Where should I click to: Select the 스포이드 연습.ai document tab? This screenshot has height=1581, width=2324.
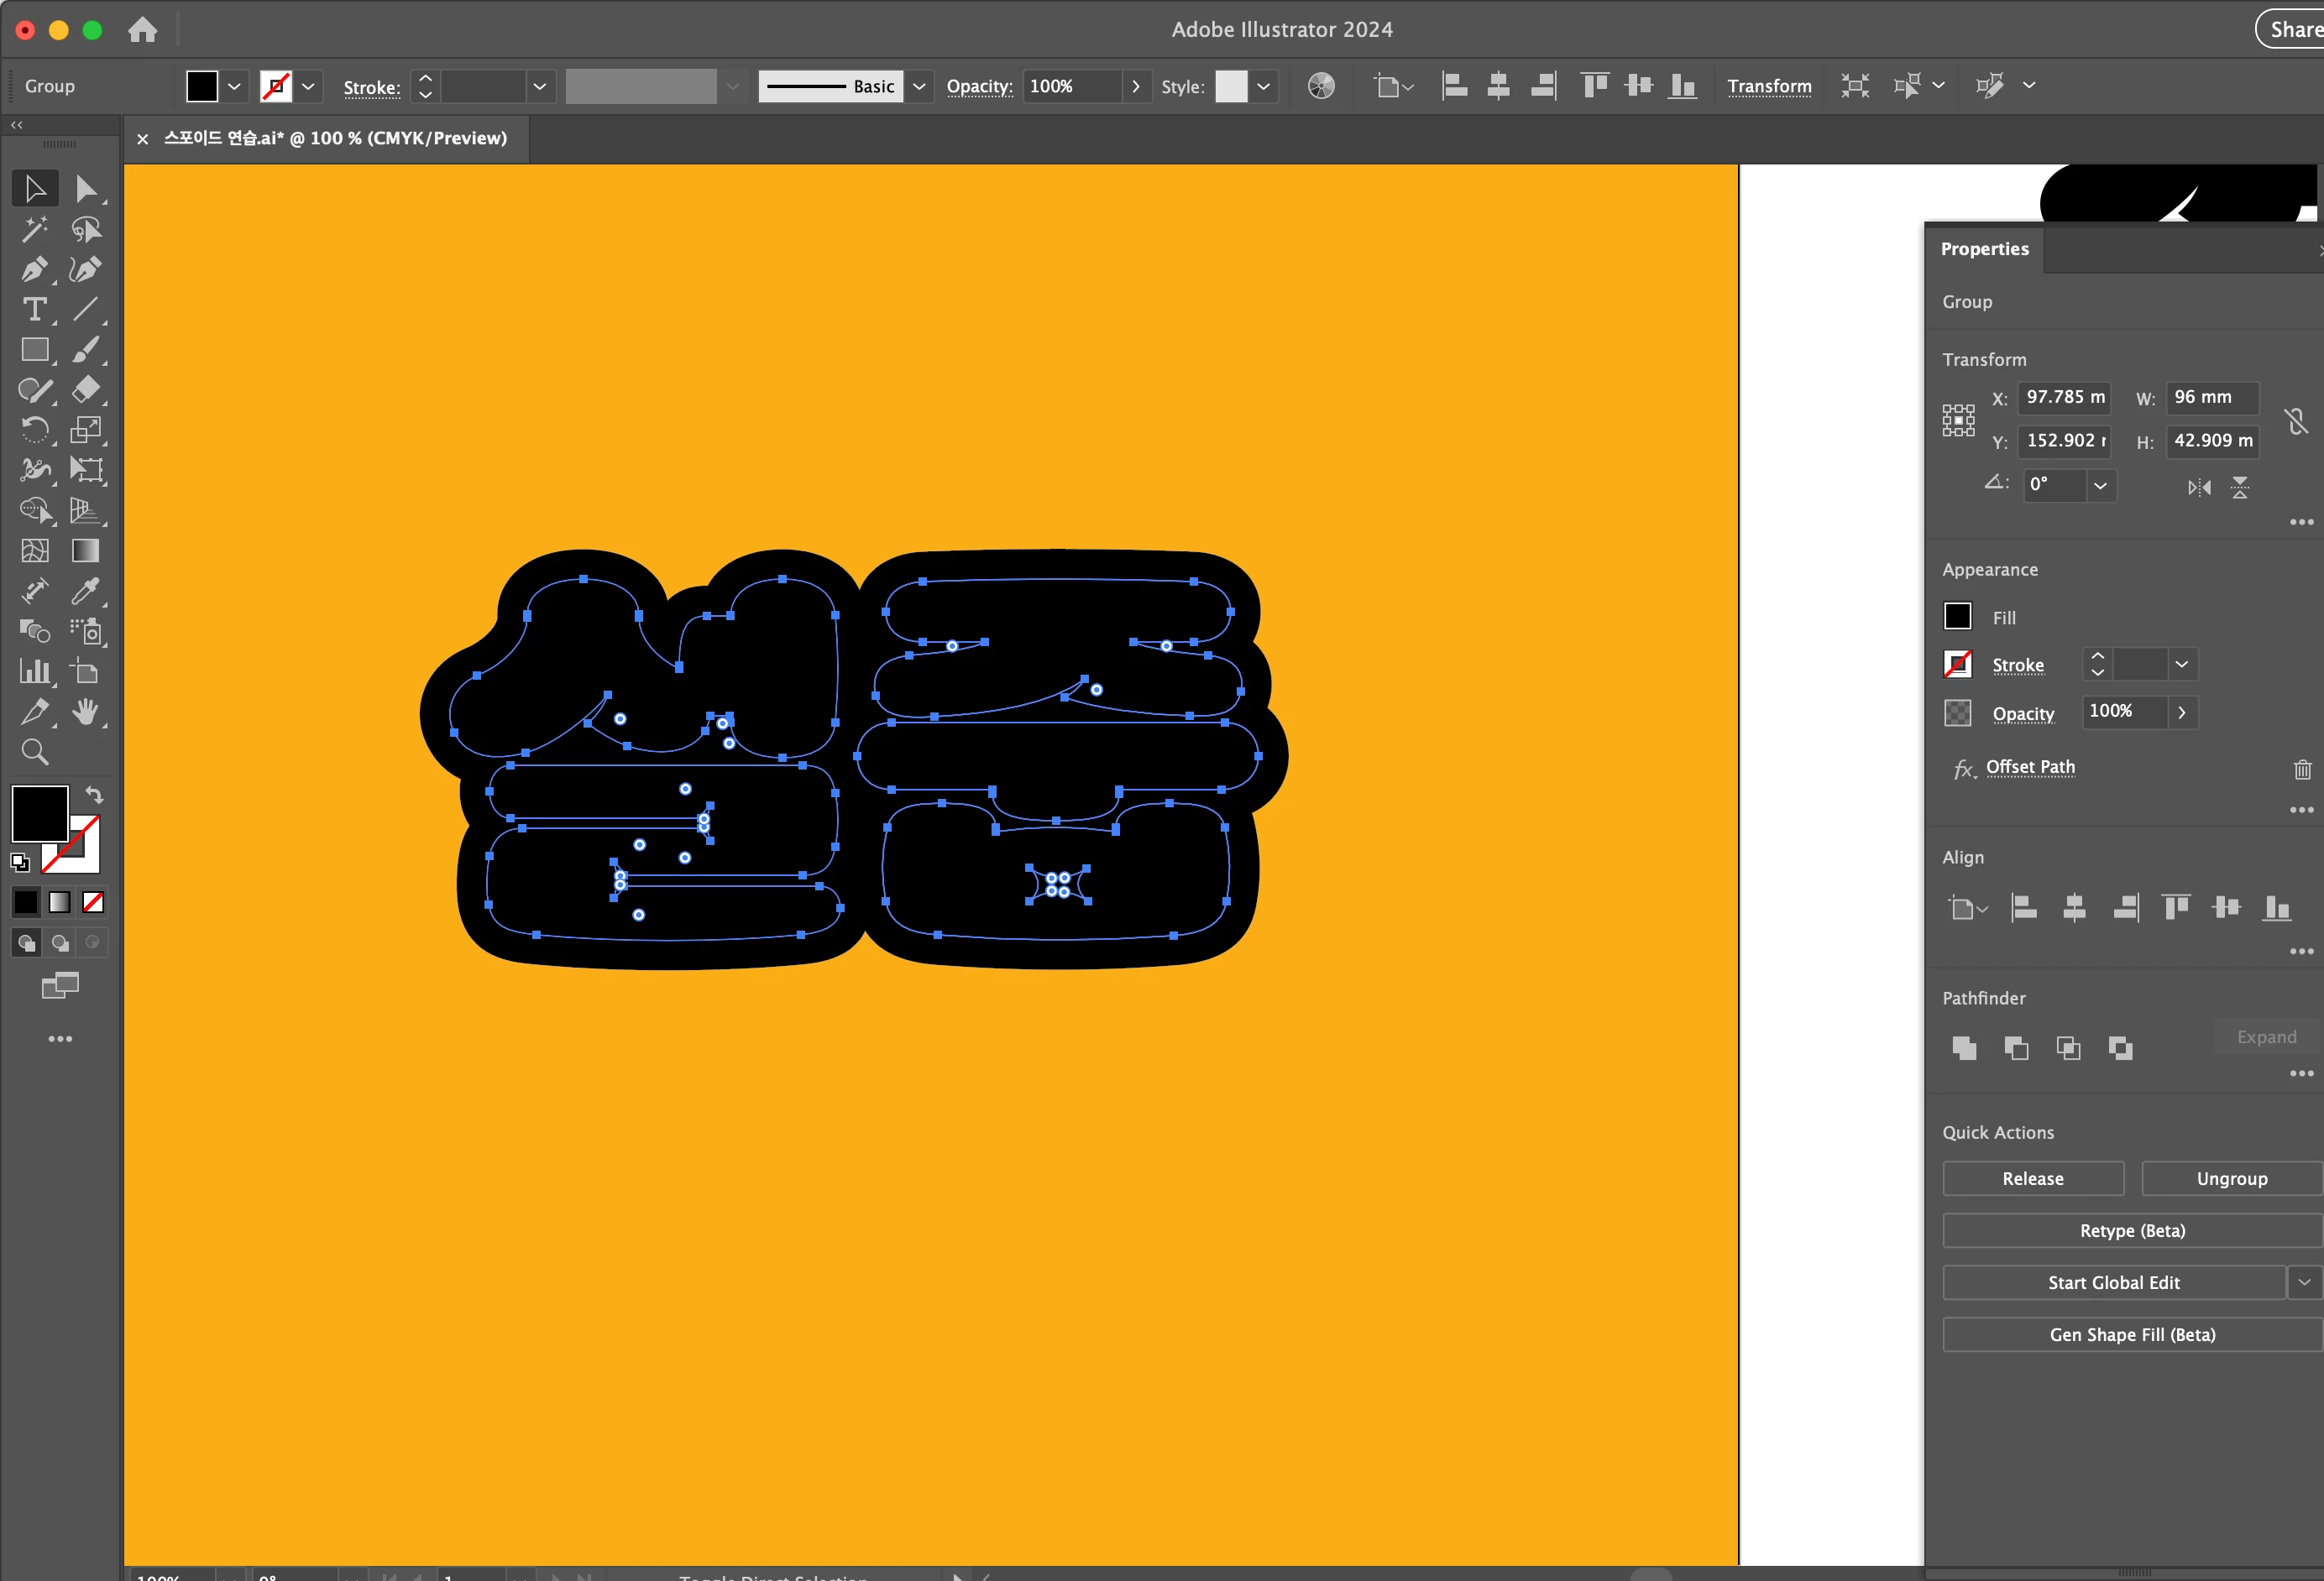(x=335, y=138)
